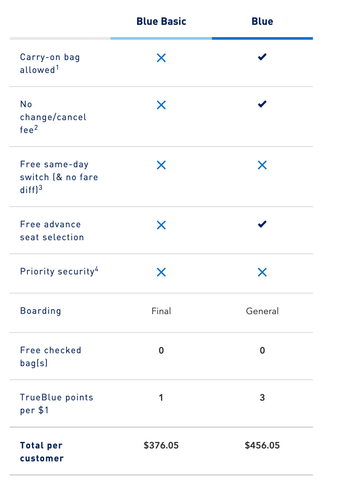
Task: Open footnote 4 beside Priority security
Action: [96, 269]
